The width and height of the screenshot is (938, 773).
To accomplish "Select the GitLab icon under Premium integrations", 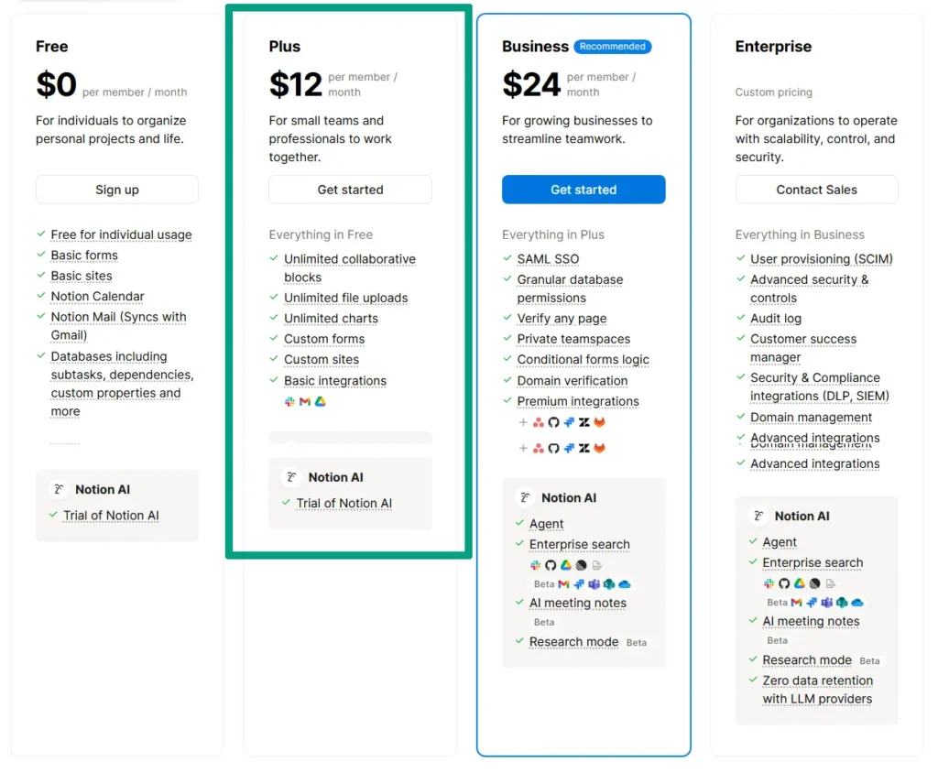I will point(599,422).
